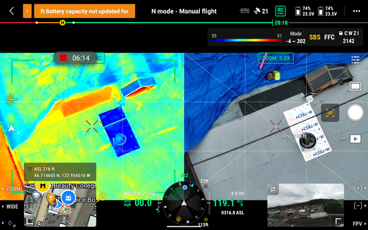Viewport: 368px width, 230px height.
Task: Tap the sun brightness icon on thermal view
Action: [x=11, y=100]
